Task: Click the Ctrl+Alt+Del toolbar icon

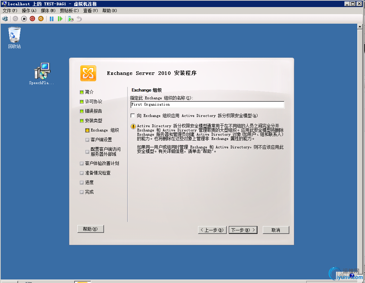Action: (x=5, y=19)
